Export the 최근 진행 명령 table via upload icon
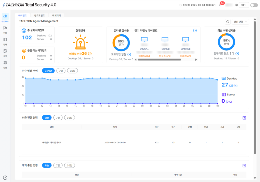This screenshot has width=260, height=182. coord(244,118)
